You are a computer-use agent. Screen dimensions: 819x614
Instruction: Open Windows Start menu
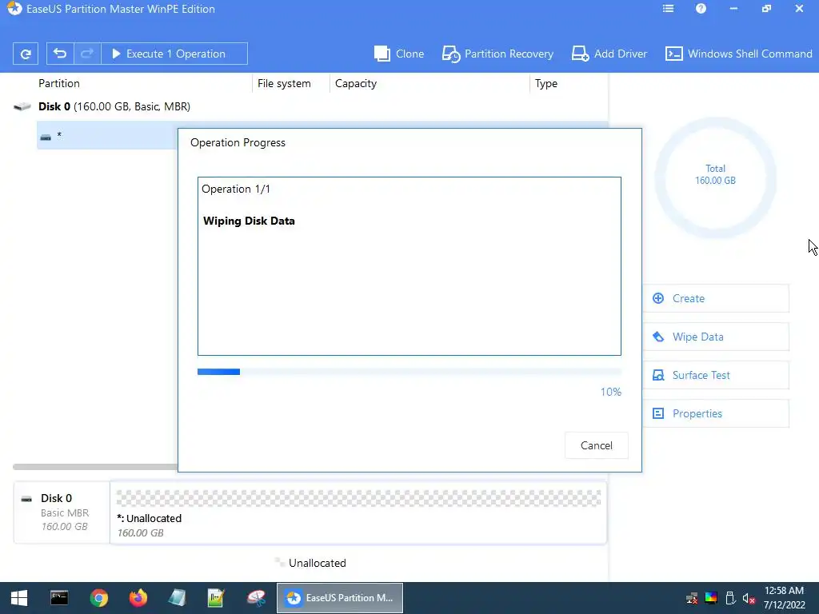19,598
